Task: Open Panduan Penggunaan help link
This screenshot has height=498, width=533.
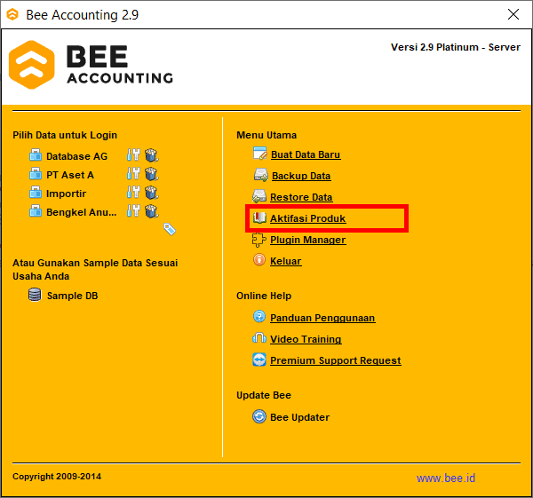Action: (322, 318)
